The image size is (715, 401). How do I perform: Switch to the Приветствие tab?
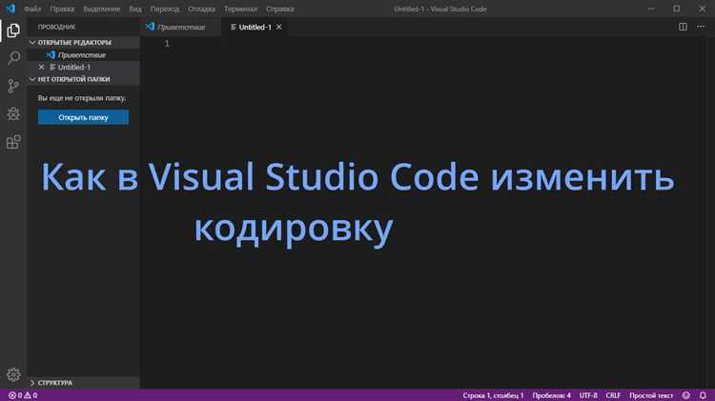coord(180,27)
